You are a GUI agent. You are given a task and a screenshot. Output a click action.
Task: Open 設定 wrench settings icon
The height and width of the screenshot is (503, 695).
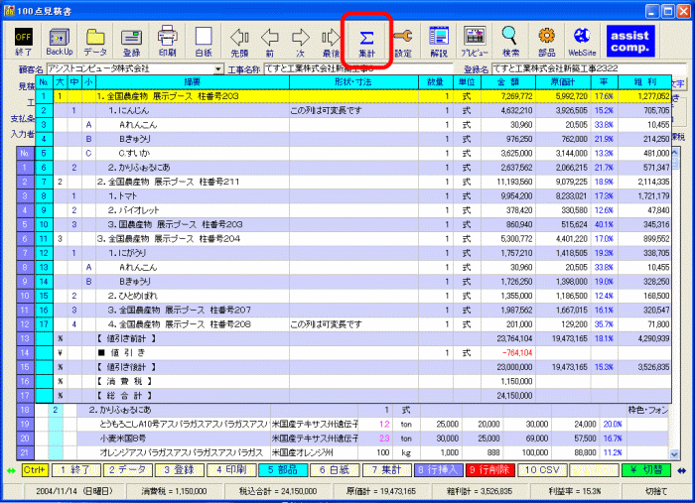403,42
